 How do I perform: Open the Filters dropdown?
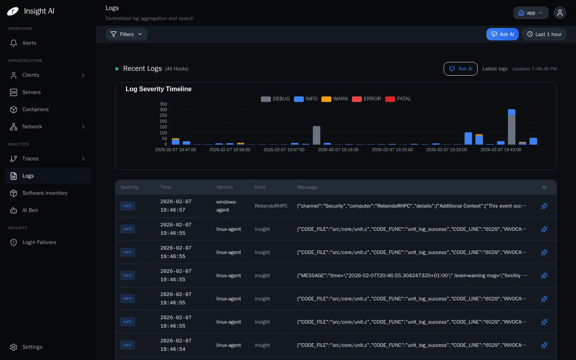126,34
